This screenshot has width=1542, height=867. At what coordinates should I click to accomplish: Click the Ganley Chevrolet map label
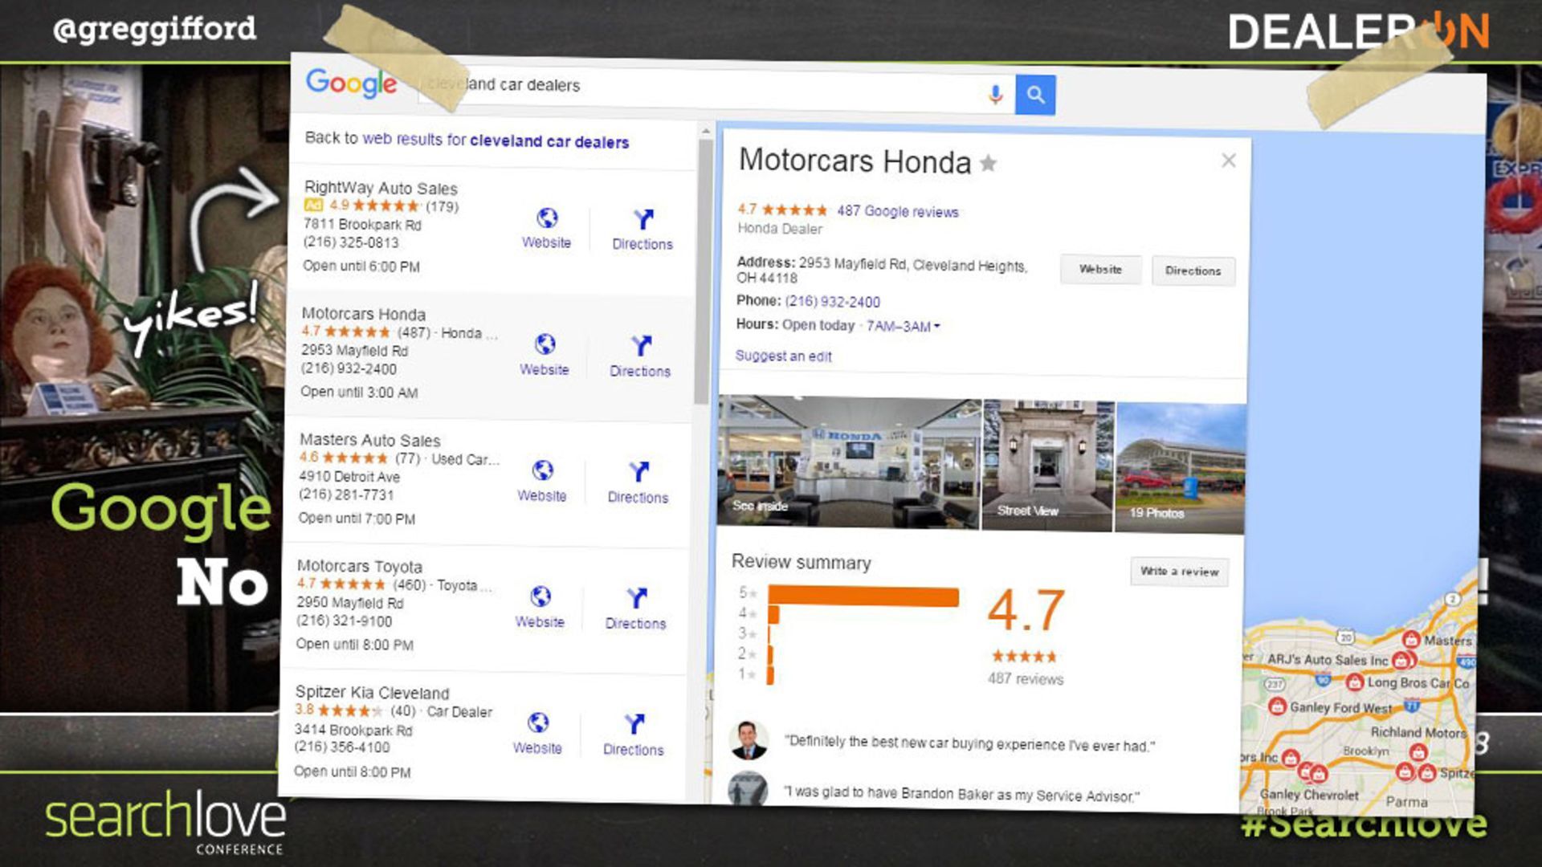[1309, 795]
